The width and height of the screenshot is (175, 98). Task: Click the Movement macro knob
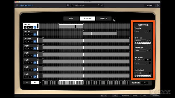tap(151, 96)
